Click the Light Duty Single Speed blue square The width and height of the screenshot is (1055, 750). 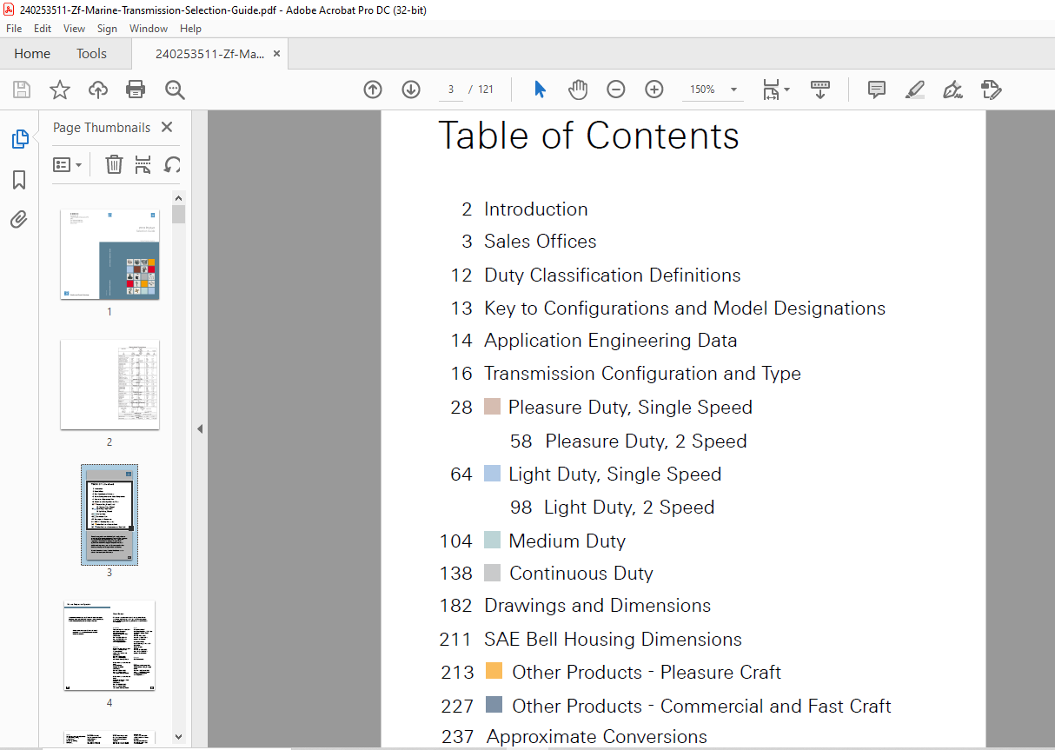coord(492,474)
